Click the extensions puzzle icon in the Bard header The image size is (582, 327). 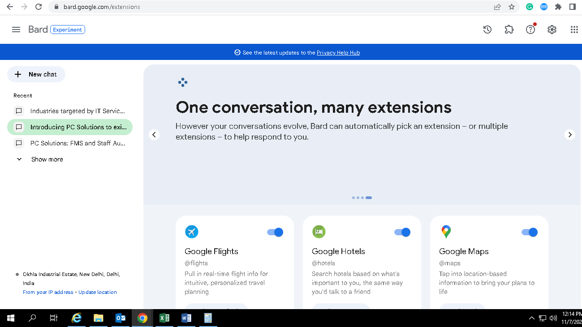coord(509,30)
